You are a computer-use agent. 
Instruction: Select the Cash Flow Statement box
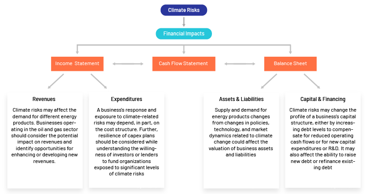(x=184, y=64)
